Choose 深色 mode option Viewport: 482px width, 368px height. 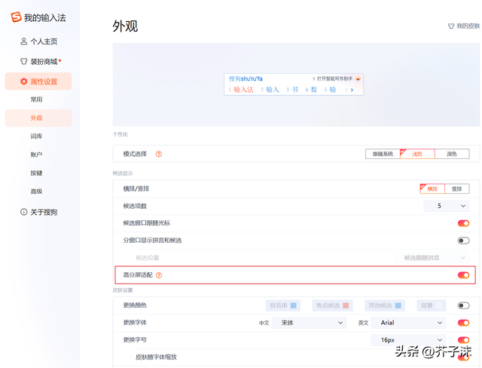pos(452,154)
